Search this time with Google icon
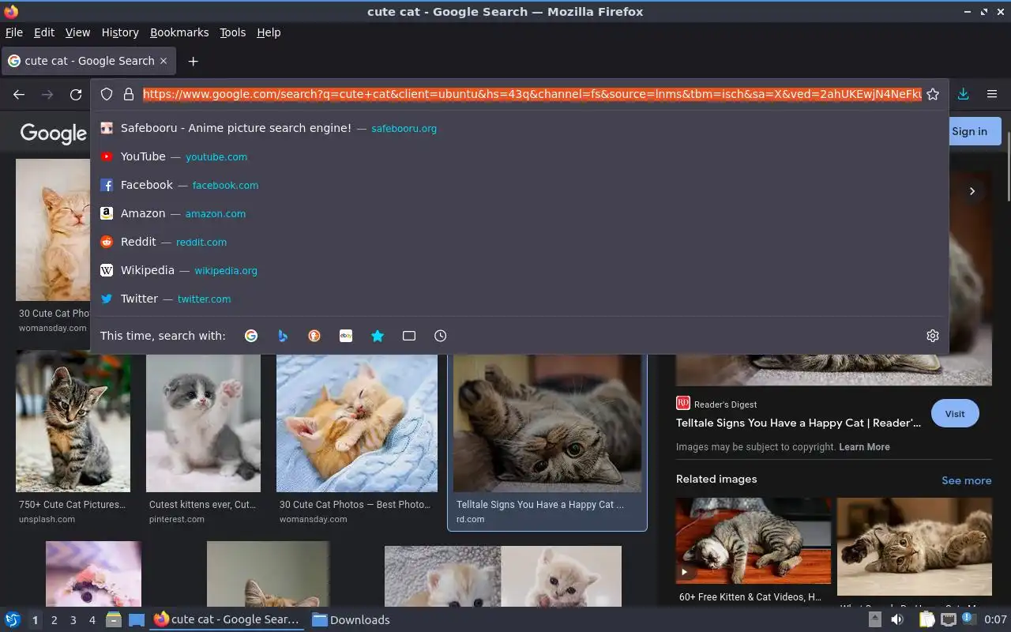Screen dimensions: 1011x632 [251, 336]
